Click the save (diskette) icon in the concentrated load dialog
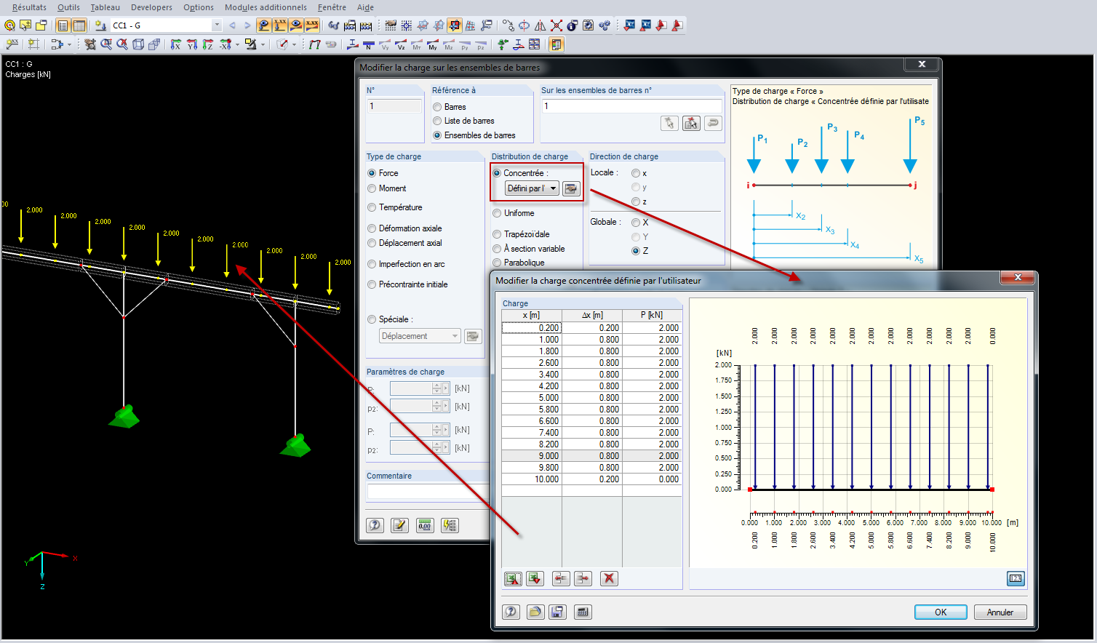Image resolution: width=1097 pixels, height=643 pixels. [557, 612]
